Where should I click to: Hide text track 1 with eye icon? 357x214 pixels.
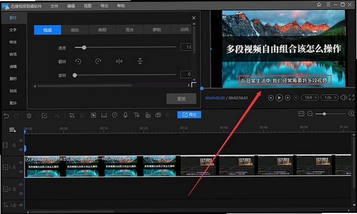[21, 205]
